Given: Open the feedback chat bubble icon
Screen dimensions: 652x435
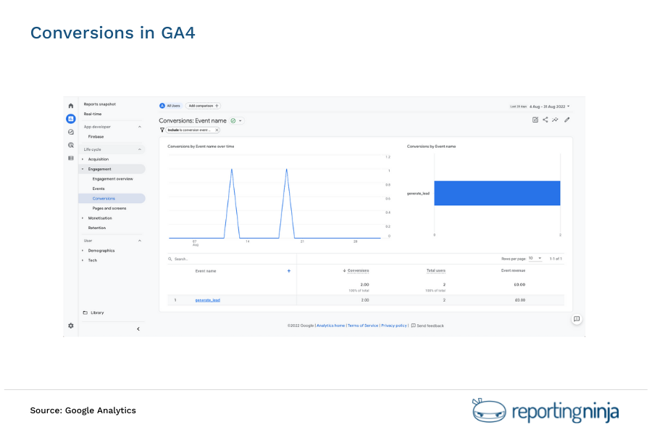Looking at the screenshot, I should click(x=576, y=319).
